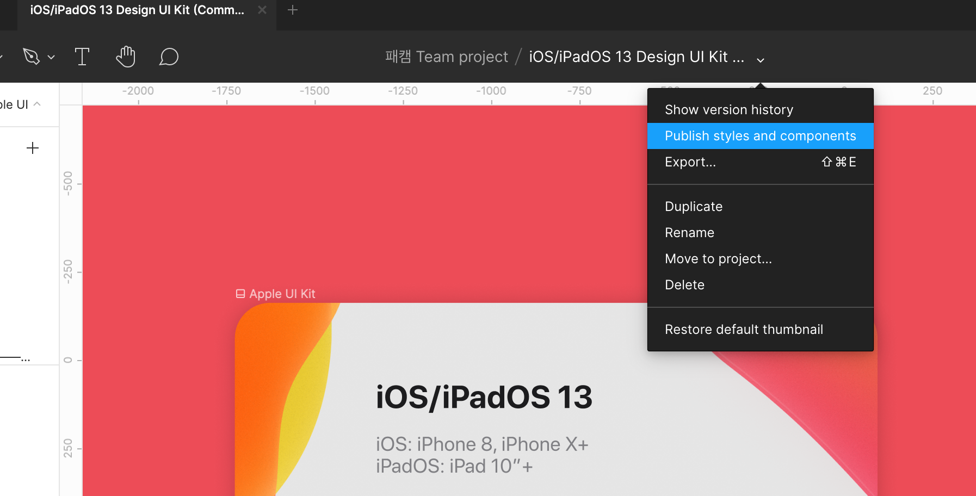Open the 패캠 Team project breadcrumb
Viewport: 976px width, 496px height.
[x=447, y=57]
